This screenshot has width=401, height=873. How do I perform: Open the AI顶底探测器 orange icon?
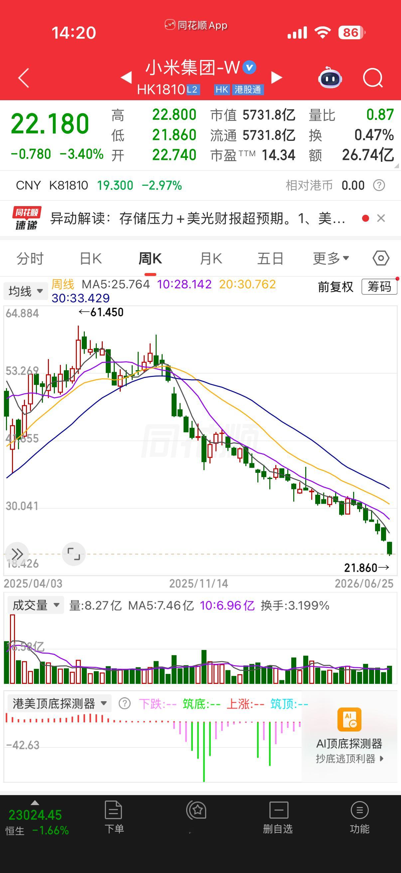(349, 720)
